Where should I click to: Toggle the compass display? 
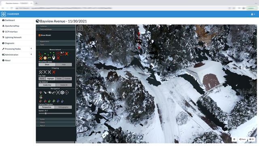(x=66, y=92)
